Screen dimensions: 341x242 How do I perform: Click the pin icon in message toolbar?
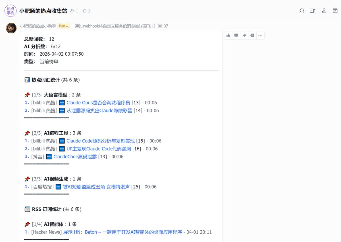[x=252, y=35]
